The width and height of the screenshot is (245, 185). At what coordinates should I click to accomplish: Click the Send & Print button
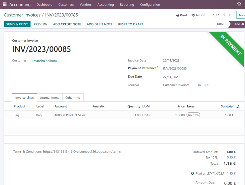pyautogui.click(x=17, y=24)
